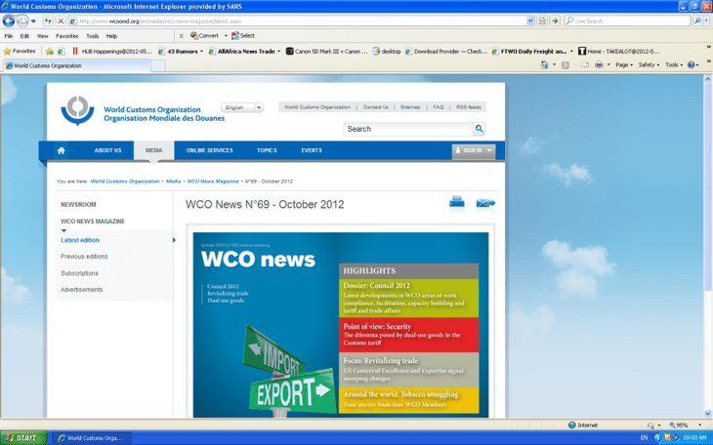Open the address bar history dropdown
The height and width of the screenshot is (445, 713).
530,20
